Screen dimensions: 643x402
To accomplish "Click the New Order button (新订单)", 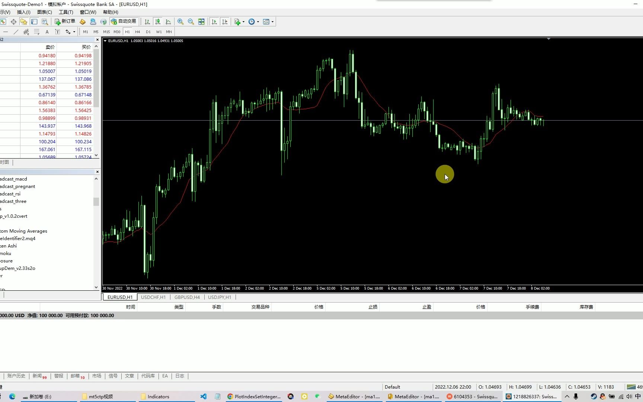I will [65, 22].
